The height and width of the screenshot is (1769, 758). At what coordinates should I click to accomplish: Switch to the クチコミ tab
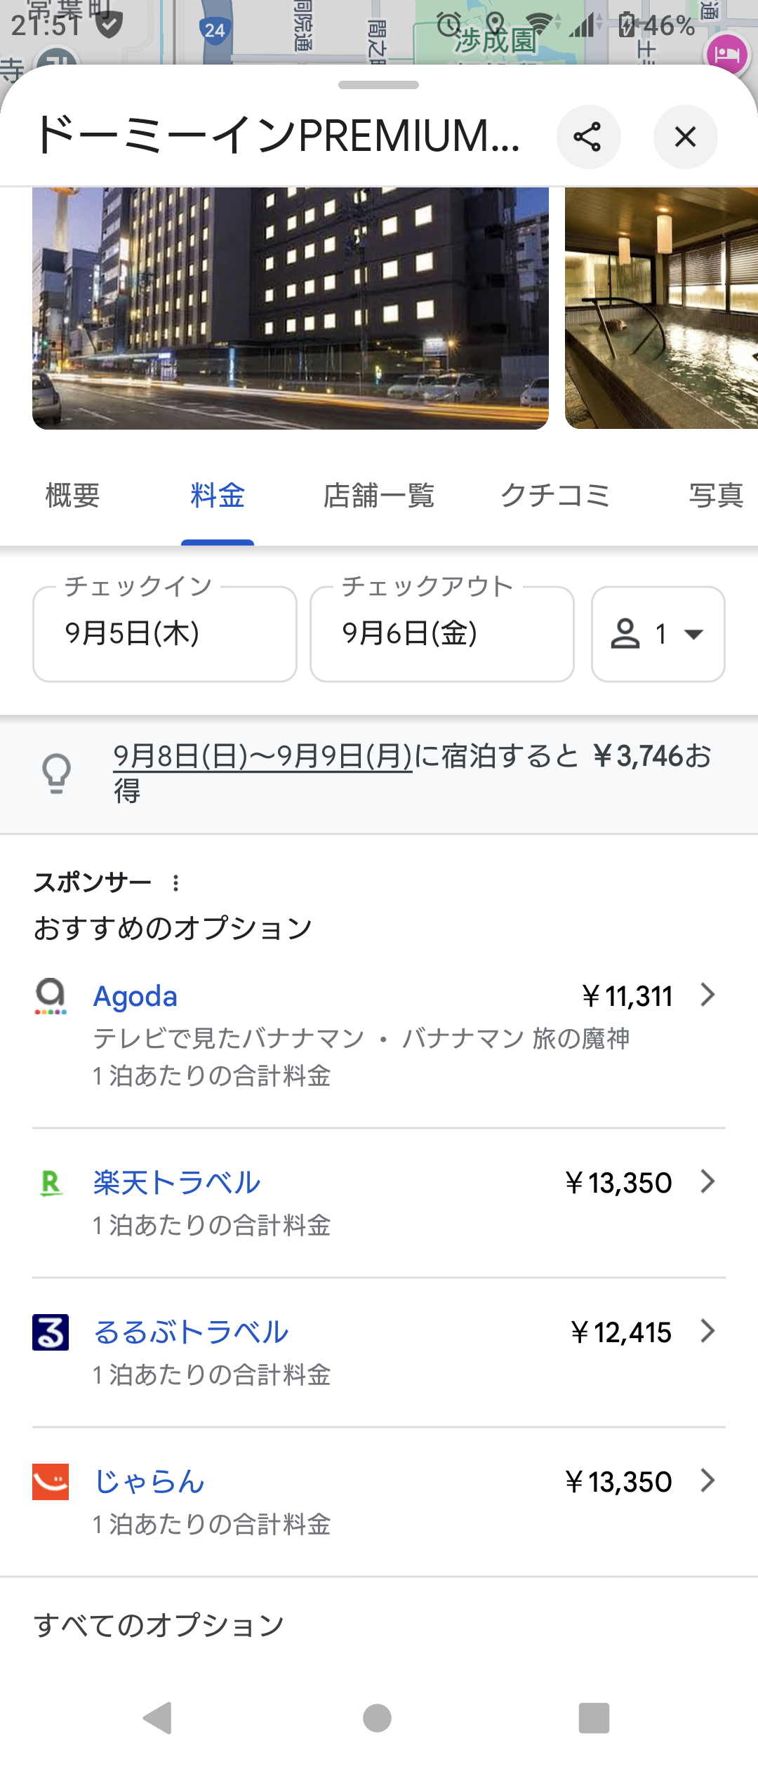click(x=554, y=496)
